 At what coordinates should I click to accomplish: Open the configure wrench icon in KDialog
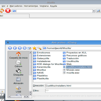click(39, 48)
